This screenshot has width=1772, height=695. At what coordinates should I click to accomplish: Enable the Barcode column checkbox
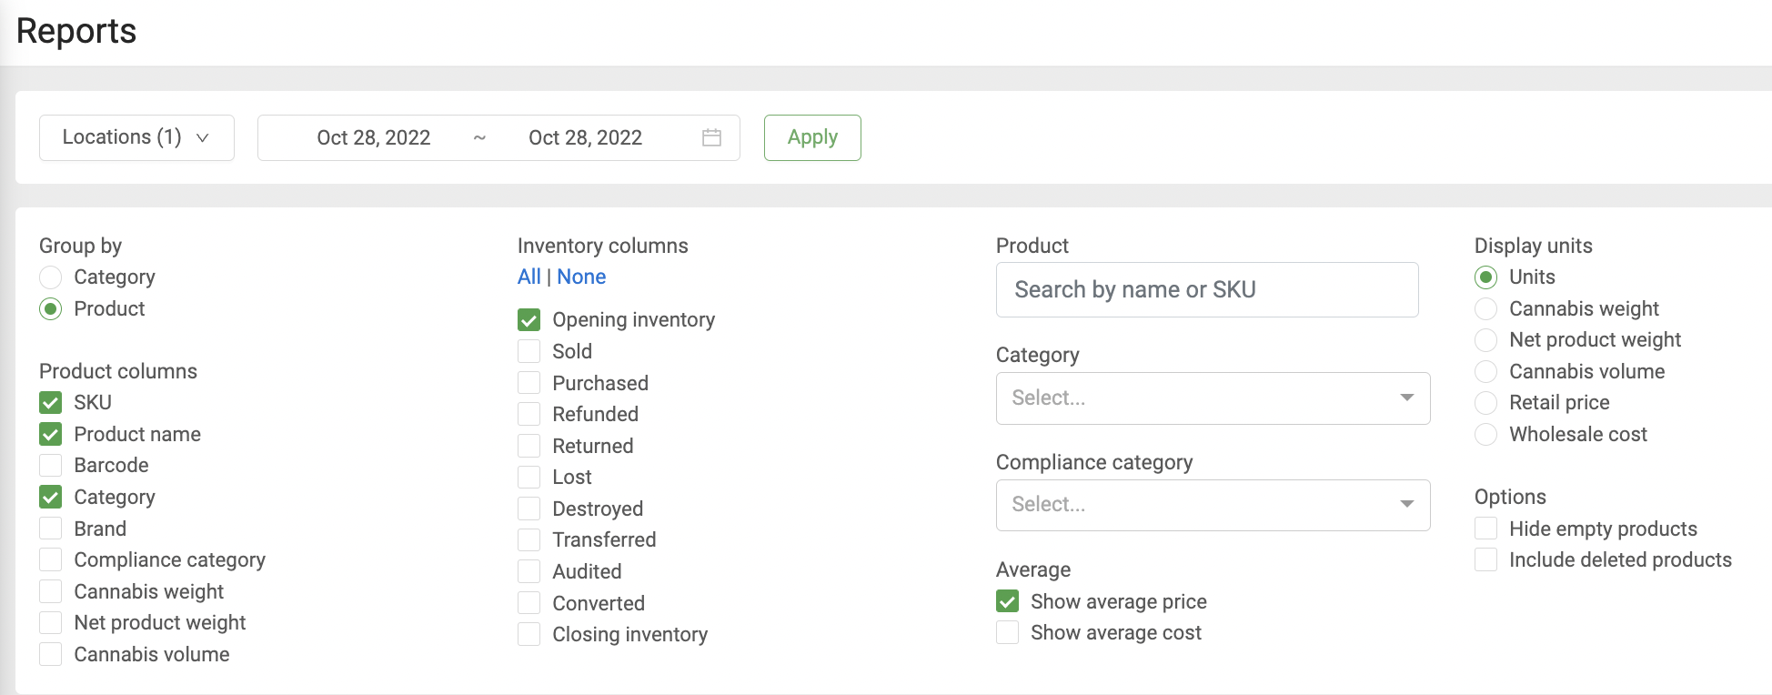(51, 466)
